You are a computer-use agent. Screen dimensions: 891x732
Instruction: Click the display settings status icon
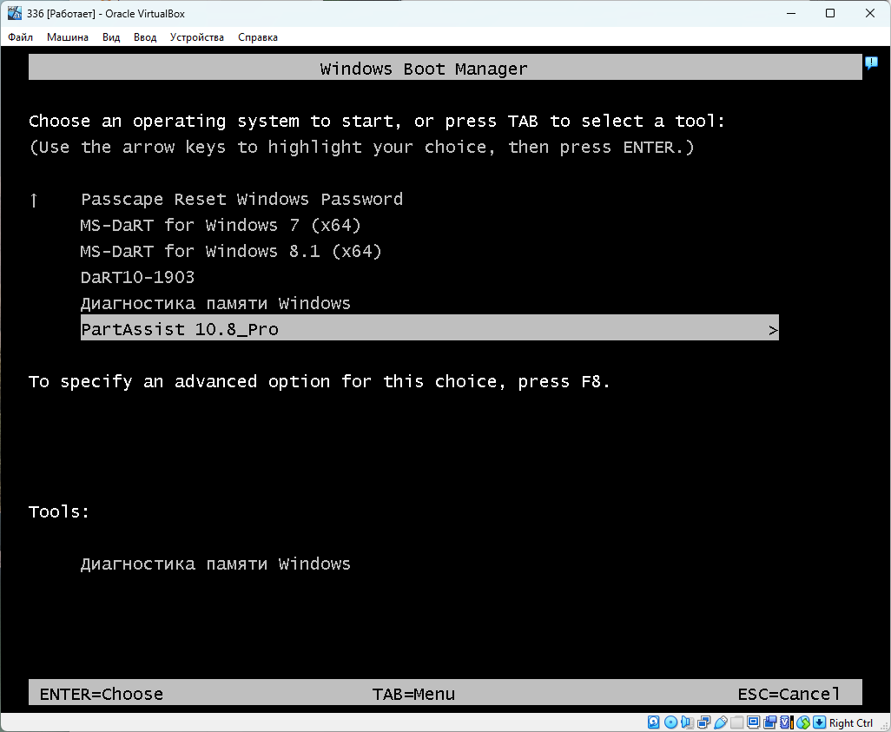click(754, 722)
